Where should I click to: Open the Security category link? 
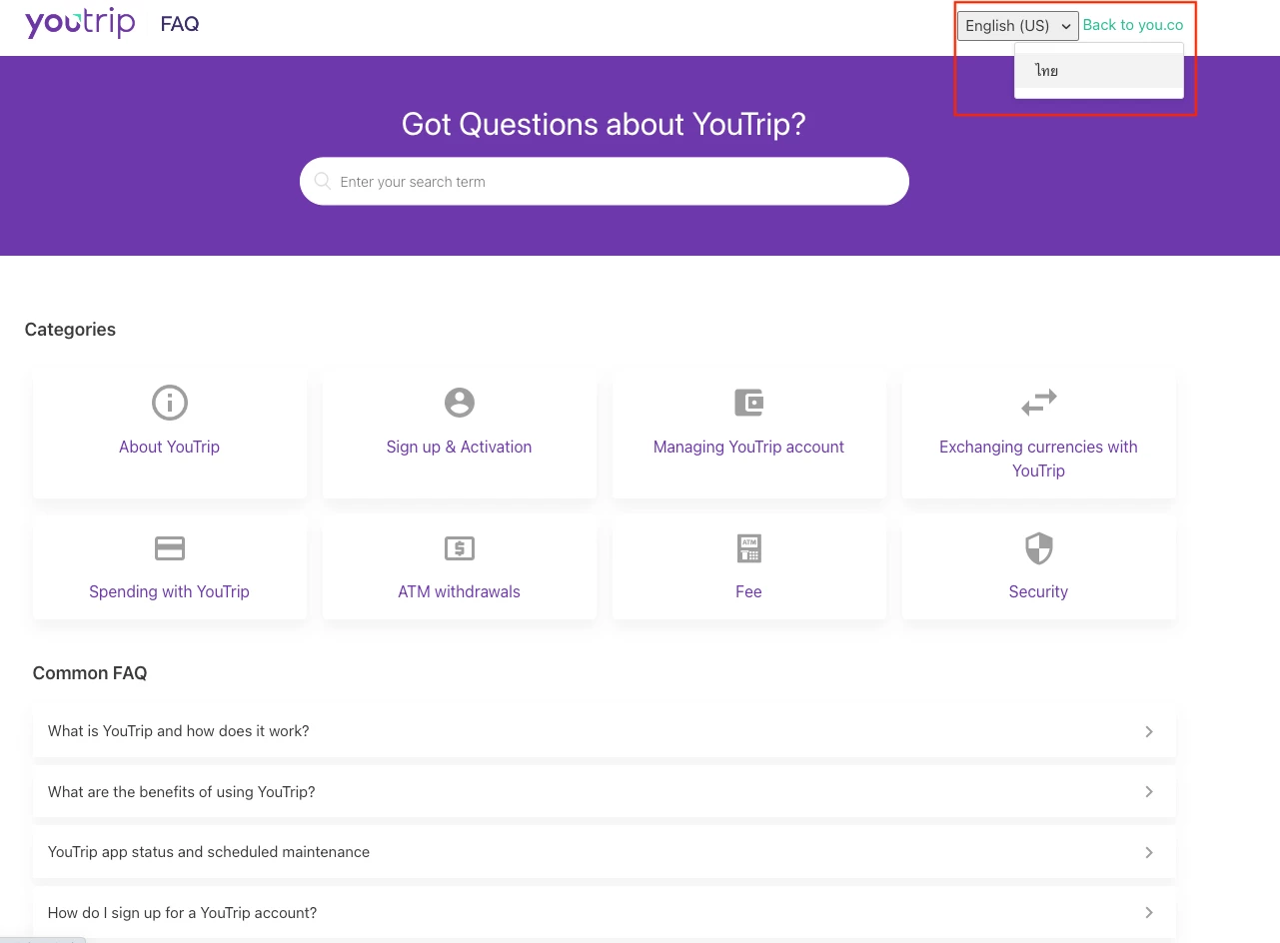coord(1039,591)
